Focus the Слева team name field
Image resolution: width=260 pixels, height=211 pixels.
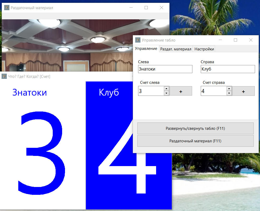coord(165,69)
